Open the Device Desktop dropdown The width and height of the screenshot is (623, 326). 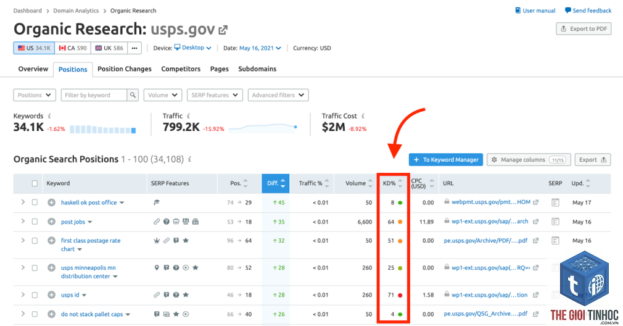[x=193, y=48]
